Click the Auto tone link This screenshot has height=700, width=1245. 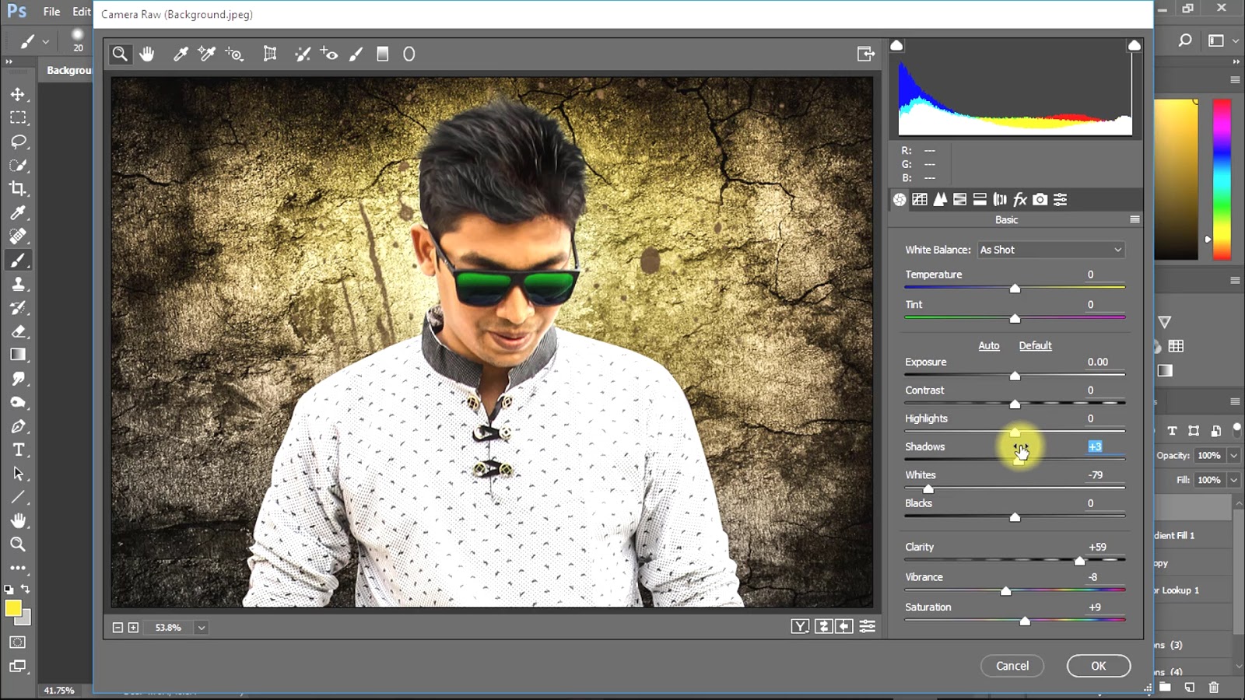pos(988,345)
